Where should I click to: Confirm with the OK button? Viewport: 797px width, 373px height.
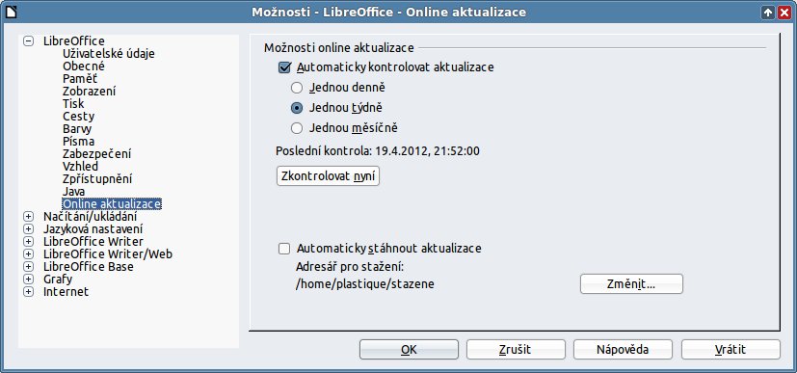point(409,349)
